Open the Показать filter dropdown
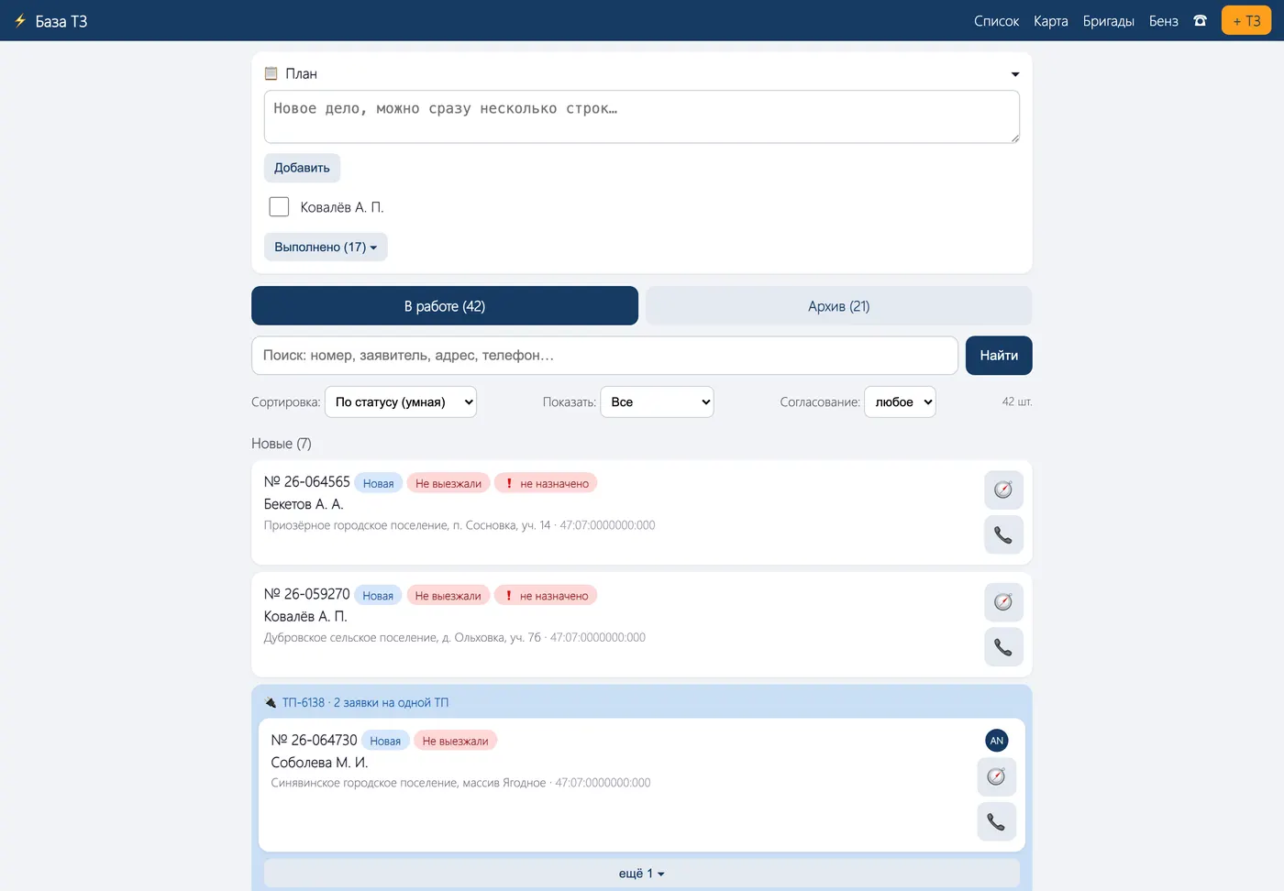This screenshot has width=1284, height=891. click(x=657, y=402)
